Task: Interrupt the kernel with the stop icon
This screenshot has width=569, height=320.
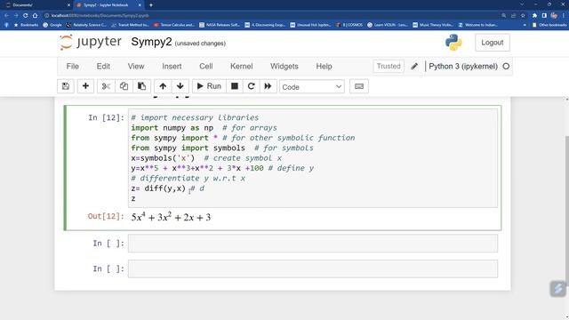Action: 235,86
